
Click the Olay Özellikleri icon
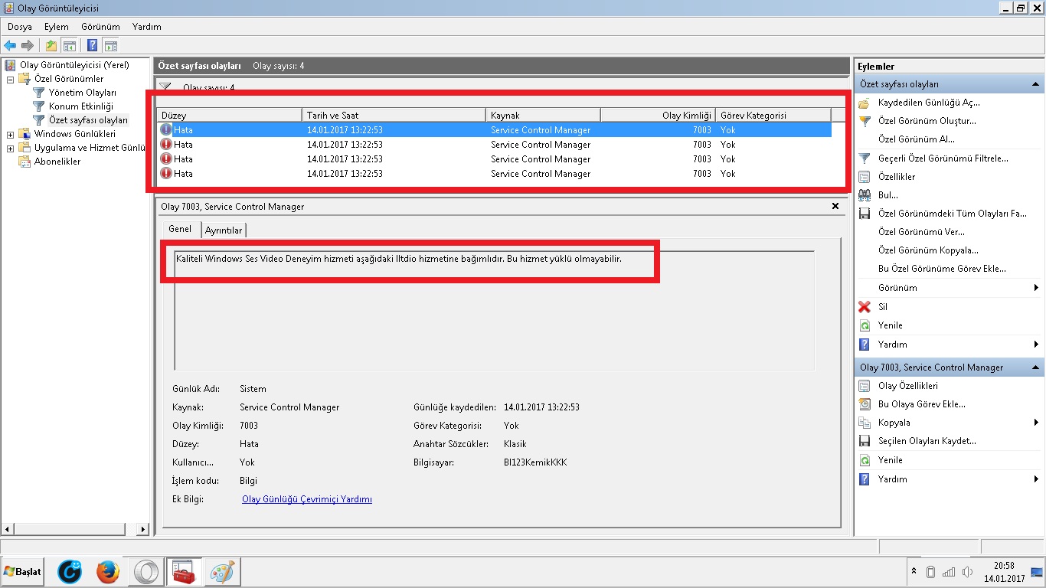[x=865, y=386]
